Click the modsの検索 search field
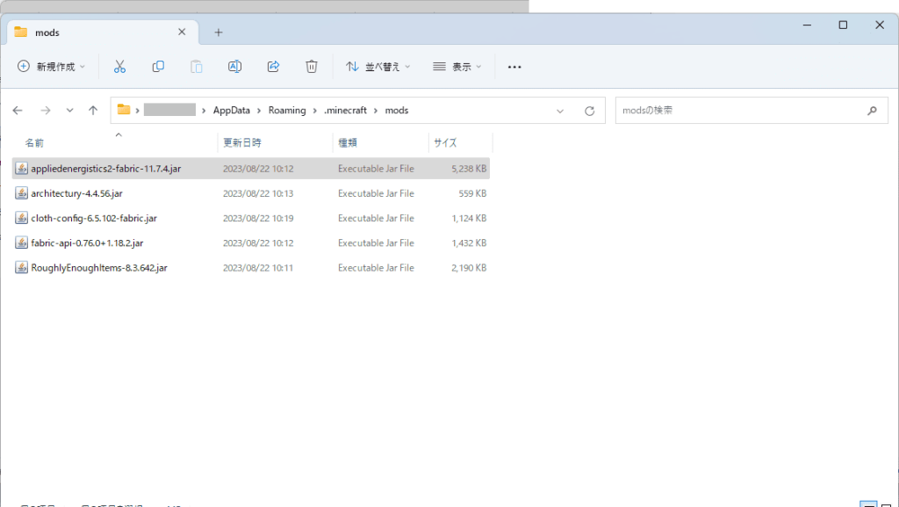 point(737,111)
